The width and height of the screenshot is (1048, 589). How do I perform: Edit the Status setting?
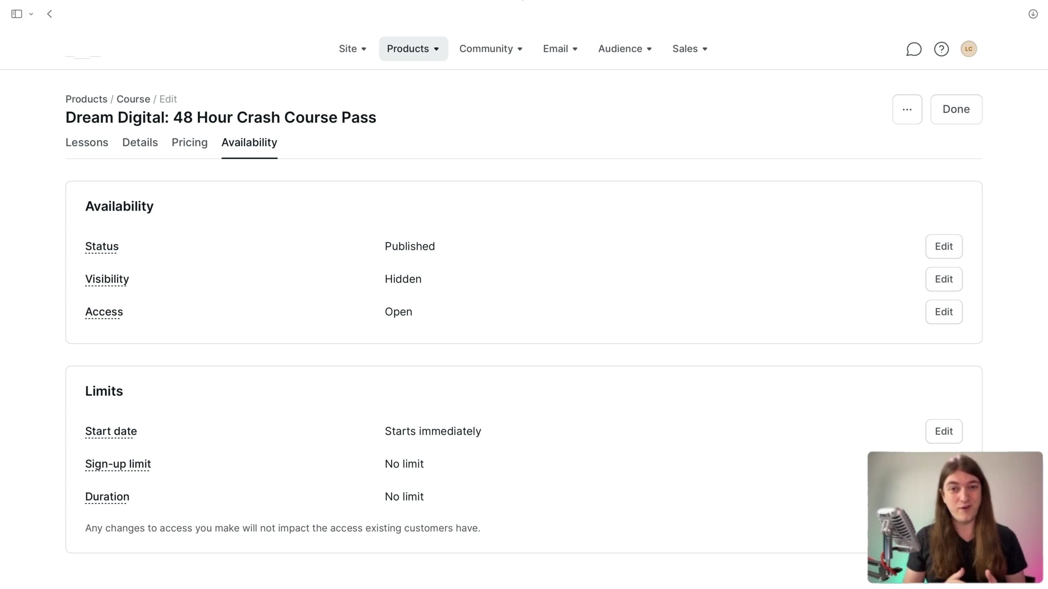tap(944, 246)
